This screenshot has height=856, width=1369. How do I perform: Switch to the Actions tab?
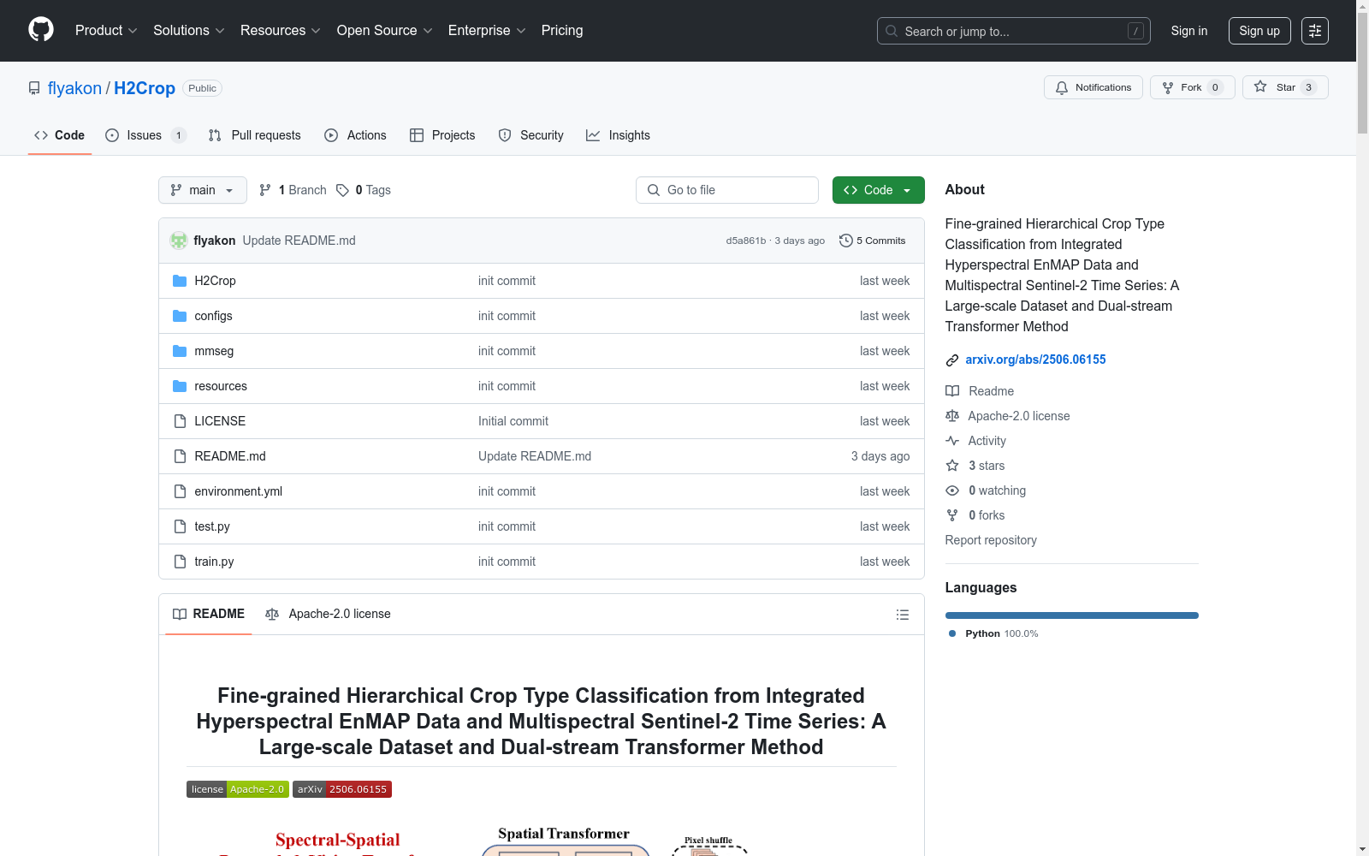tap(355, 135)
